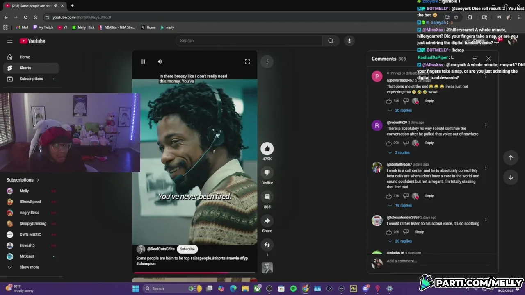Subscribe to @ReelCutsEdits
525x295 pixels.
click(x=187, y=249)
